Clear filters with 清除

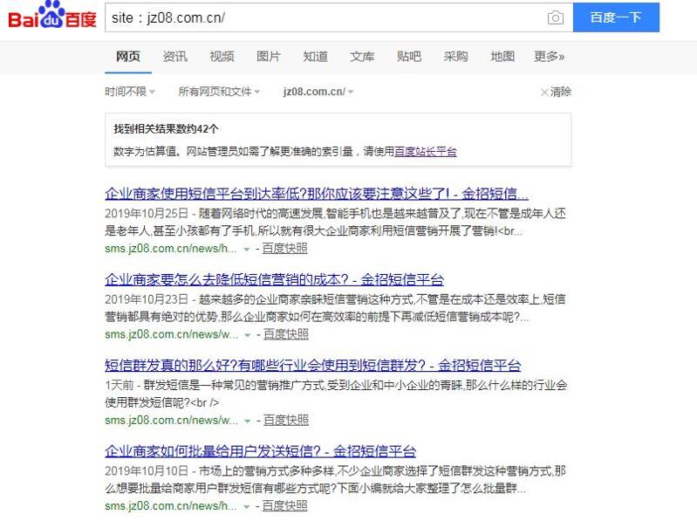click(x=556, y=92)
